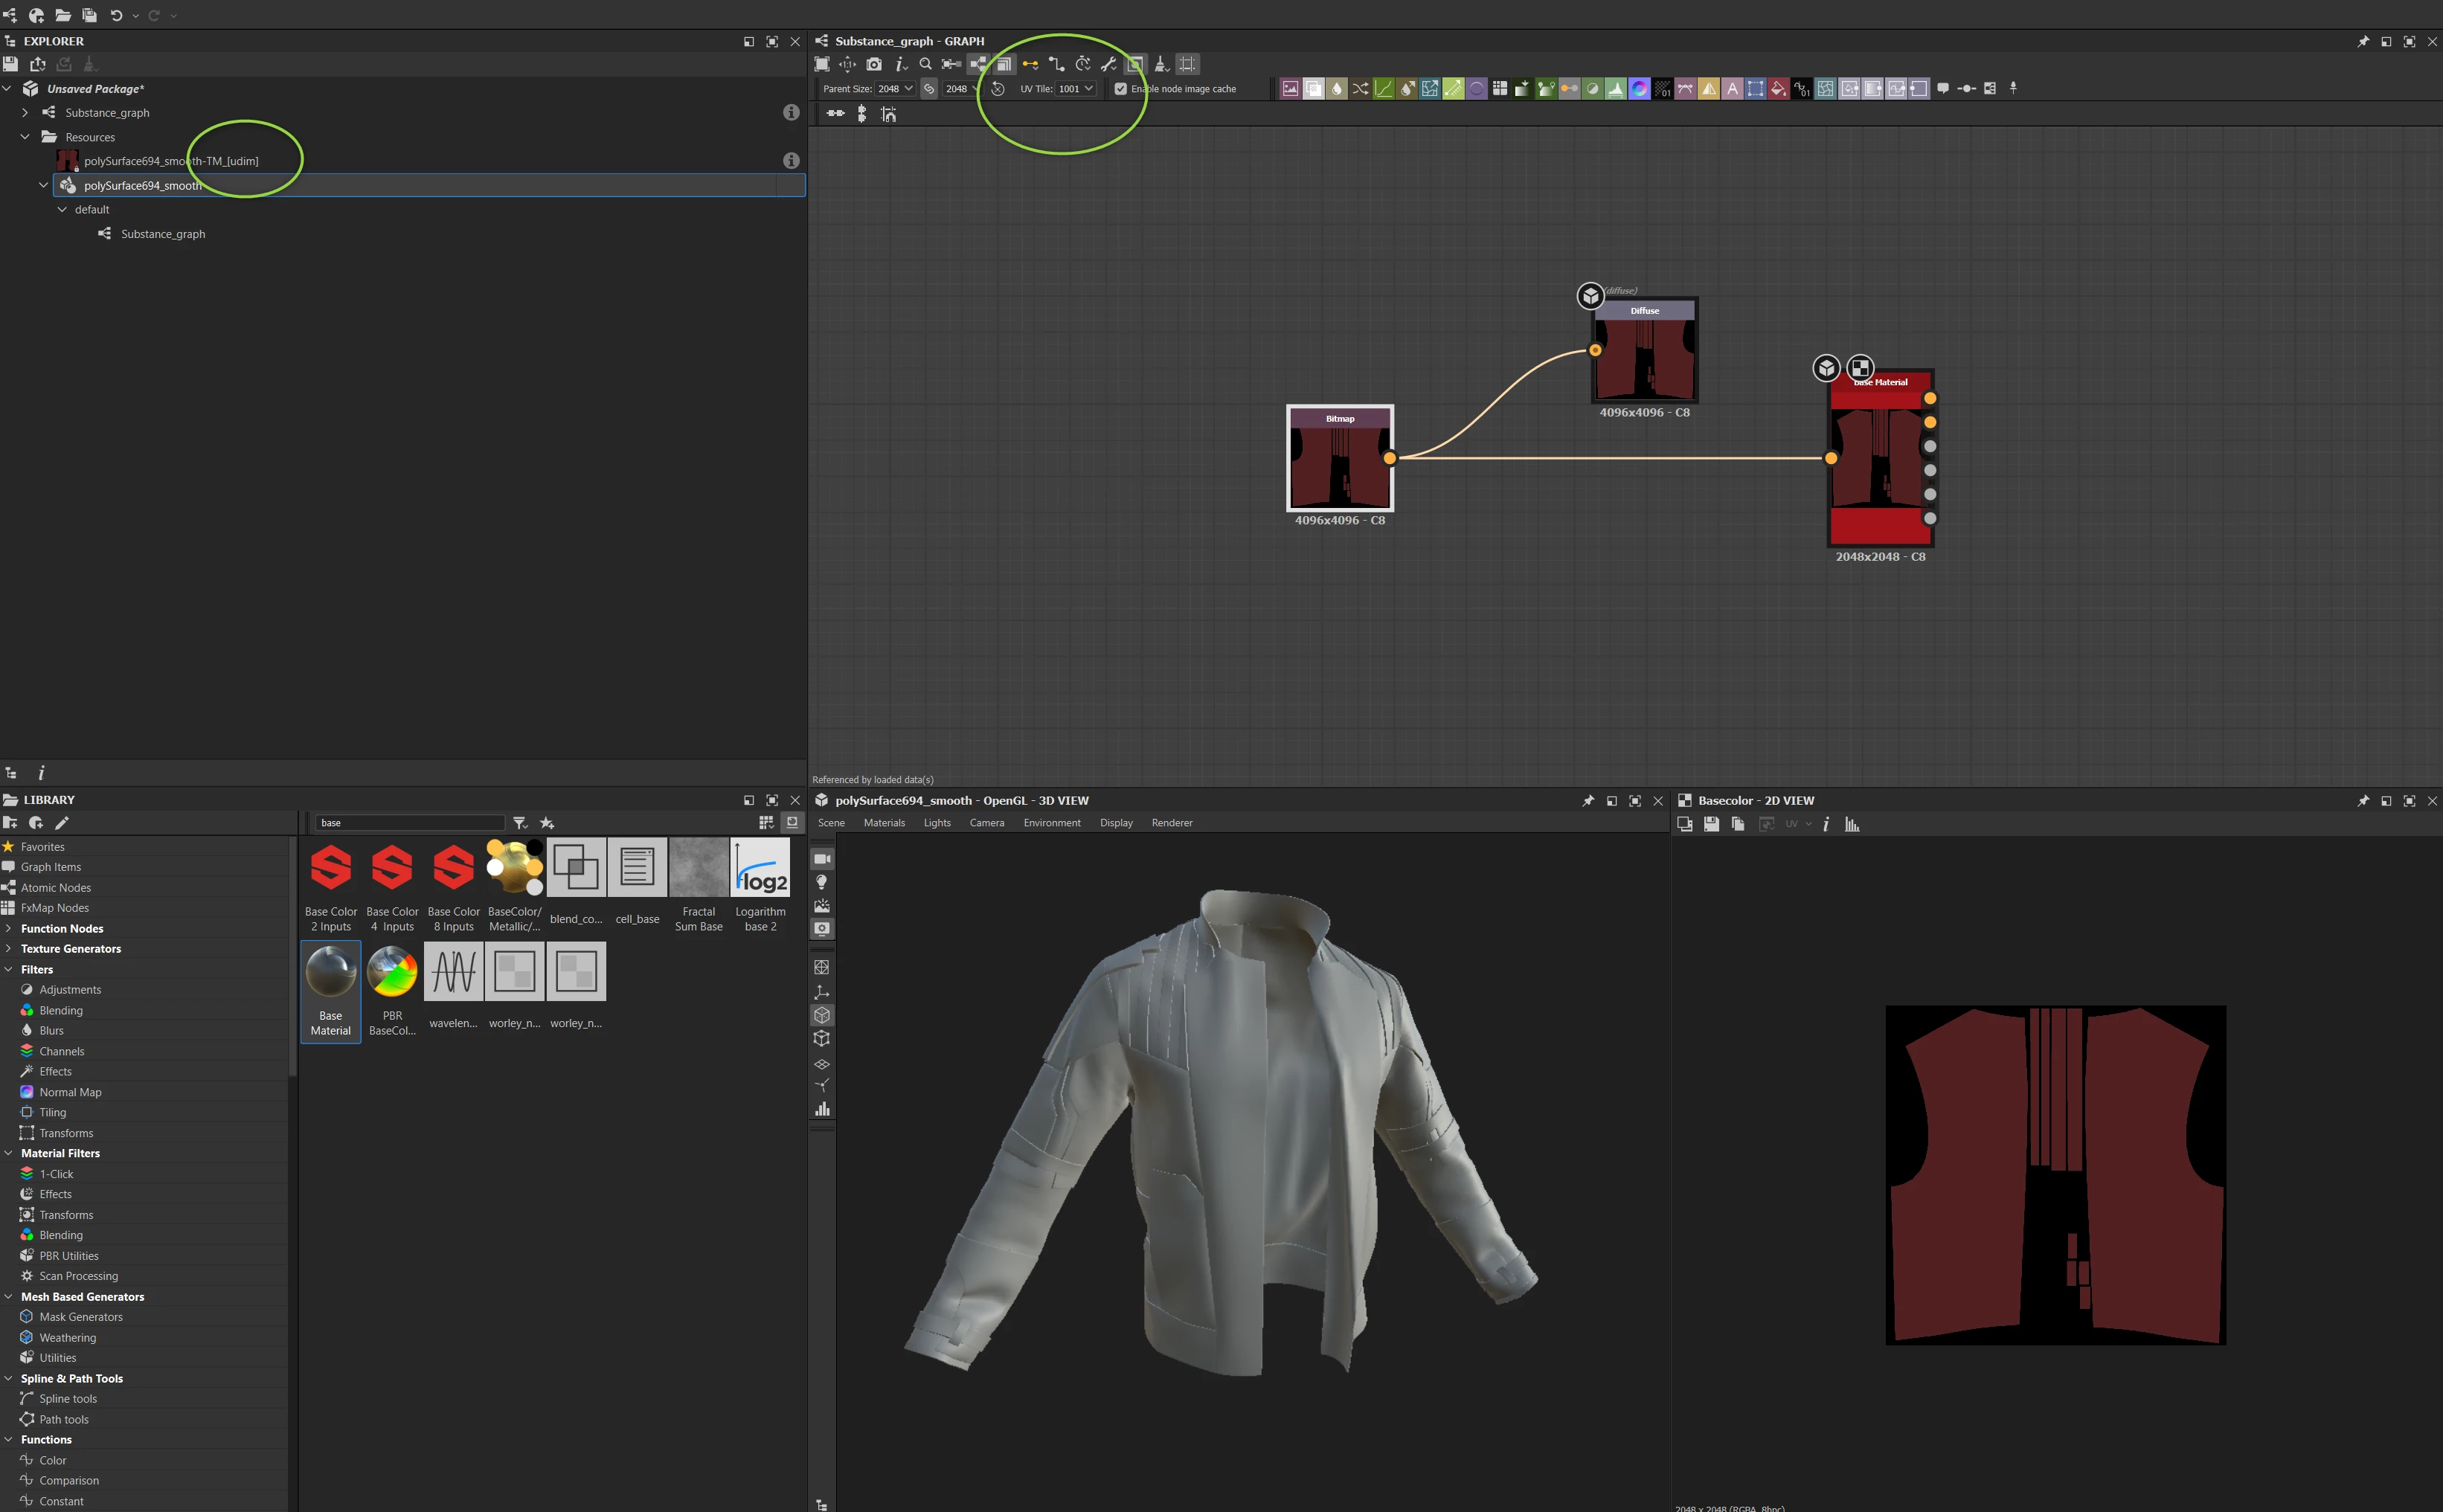Collapse the Resources folder in Explorer
This screenshot has width=2443, height=1512.
tap(25, 137)
